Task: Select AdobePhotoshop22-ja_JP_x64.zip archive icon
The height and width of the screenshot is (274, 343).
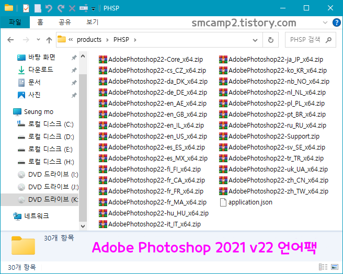Action: [x=223, y=59]
